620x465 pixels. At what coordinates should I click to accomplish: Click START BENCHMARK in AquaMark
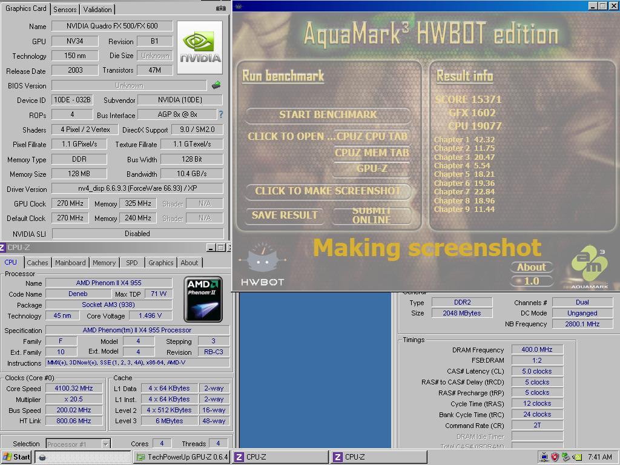328,114
